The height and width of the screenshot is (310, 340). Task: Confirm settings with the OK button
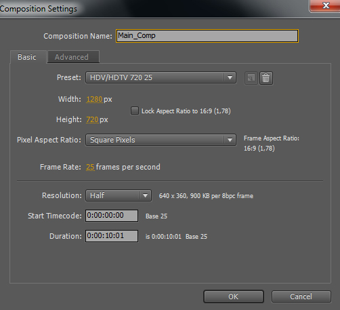[x=234, y=296]
